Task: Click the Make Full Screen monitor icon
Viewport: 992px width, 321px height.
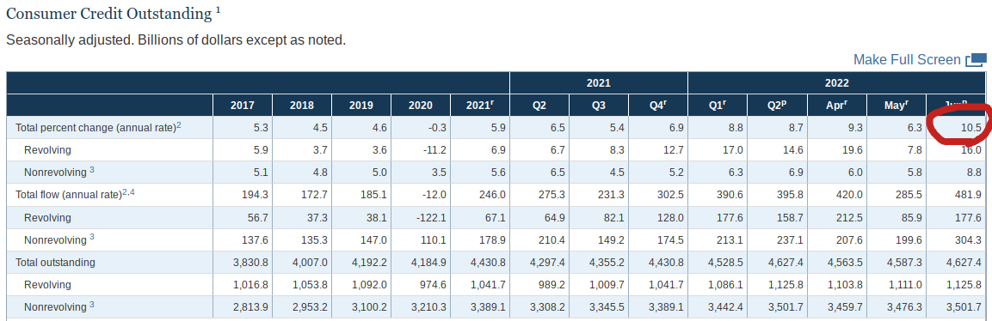Action: point(977,61)
